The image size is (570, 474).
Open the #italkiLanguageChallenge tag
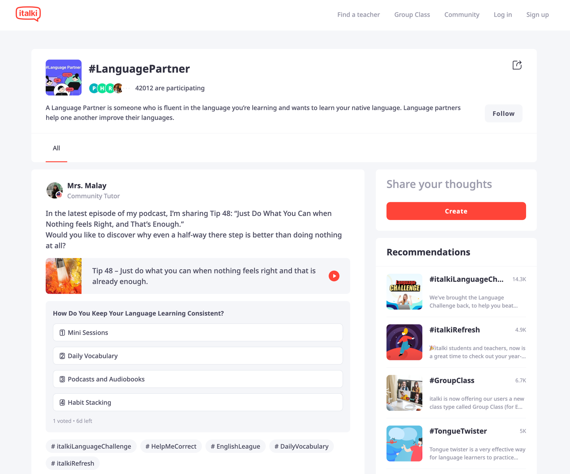(91, 446)
